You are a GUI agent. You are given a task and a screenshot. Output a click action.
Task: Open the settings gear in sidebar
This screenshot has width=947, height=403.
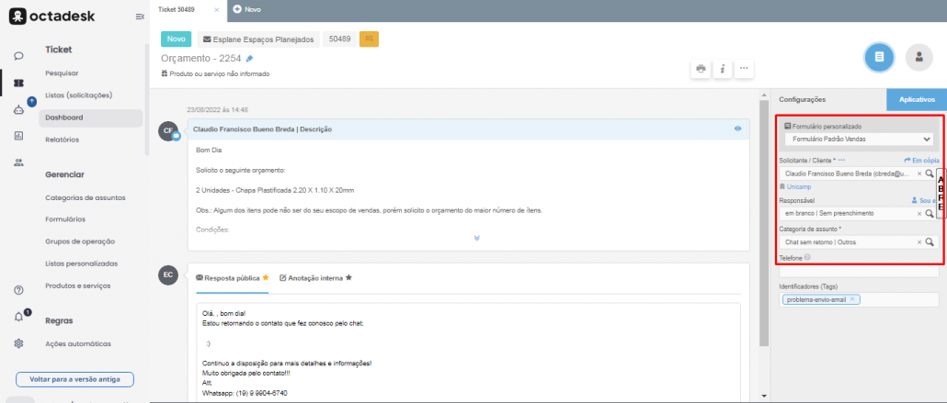click(18, 343)
